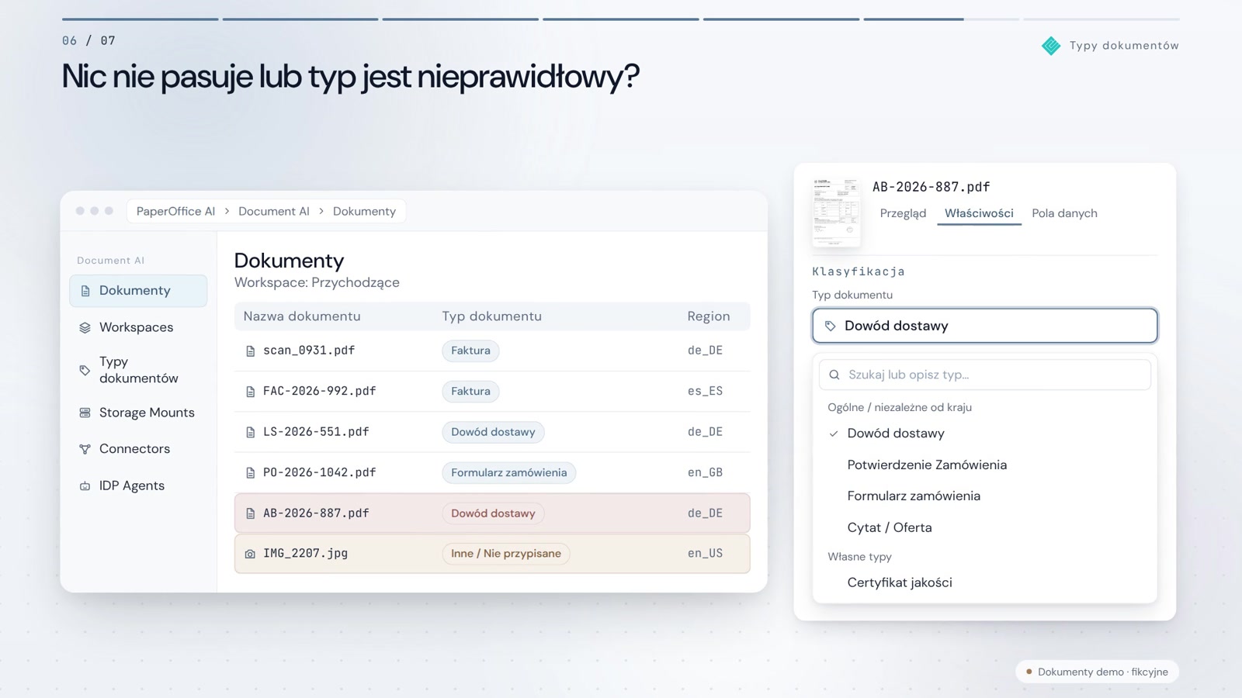Click the search magnifier icon in type search
The width and height of the screenshot is (1242, 698).
(x=834, y=375)
